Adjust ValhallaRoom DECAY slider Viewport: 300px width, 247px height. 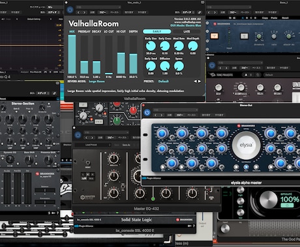[97, 55]
